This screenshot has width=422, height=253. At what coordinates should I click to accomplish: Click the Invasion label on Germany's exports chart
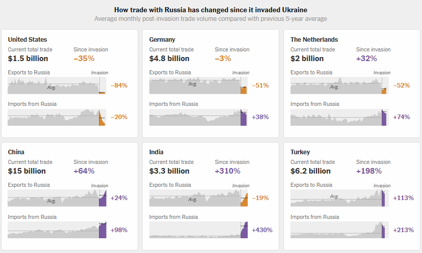tap(241, 73)
